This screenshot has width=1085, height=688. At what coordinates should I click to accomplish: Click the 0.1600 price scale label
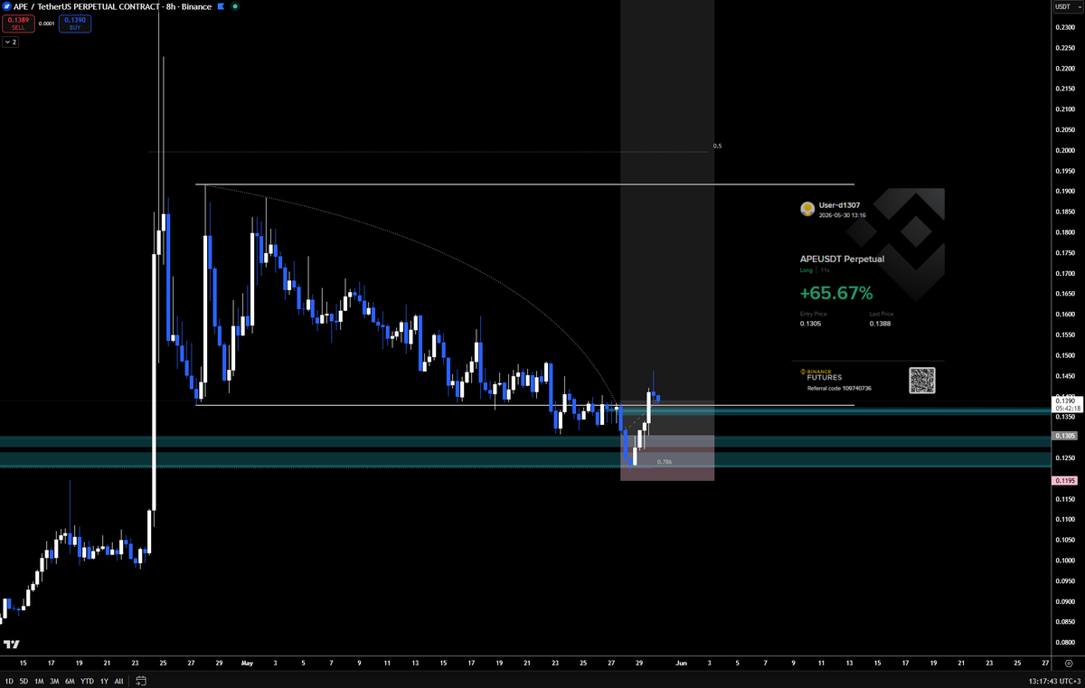1066,315
